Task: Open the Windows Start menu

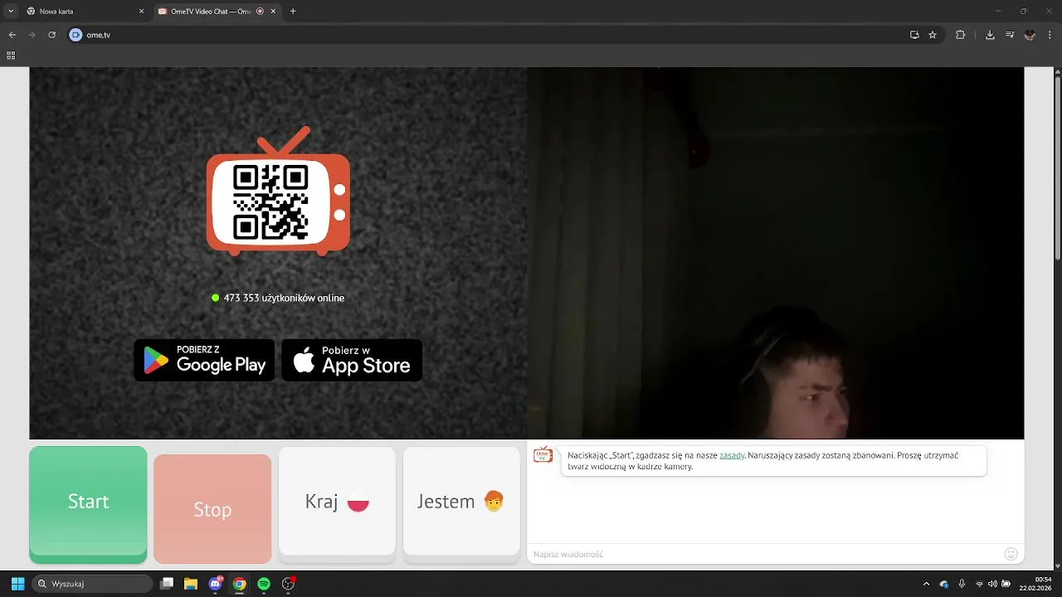Action: pyautogui.click(x=17, y=584)
